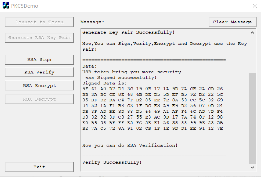This screenshot has height=177, width=261.
Task: Click the 'Generate Key Pair Successfully!' line
Action: click(x=128, y=32)
